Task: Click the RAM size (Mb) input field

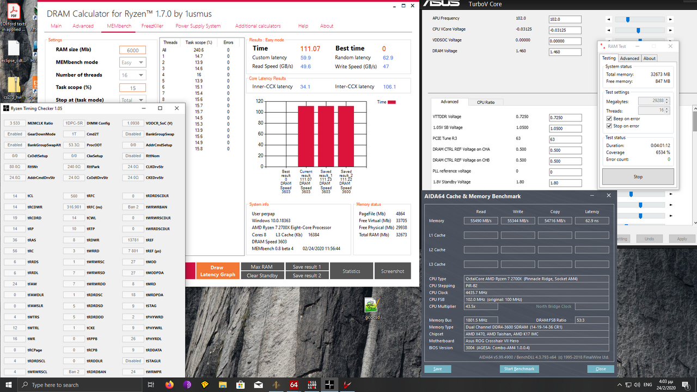Action: pos(132,50)
